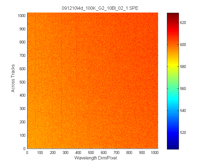This screenshot has height=167, width=208.
Task: Click x-axis tick label 400
Action: tap(78, 153)
